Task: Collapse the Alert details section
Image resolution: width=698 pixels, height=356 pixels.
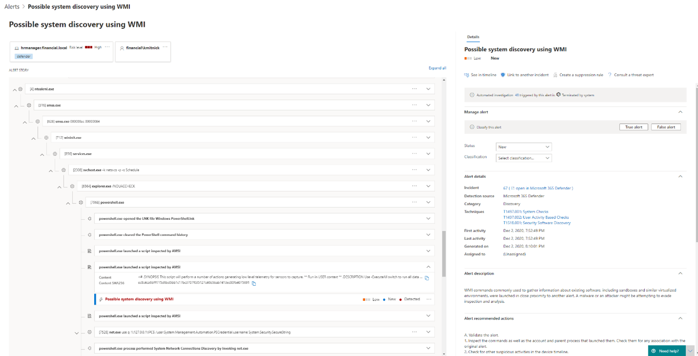Action: pos(680,177)
